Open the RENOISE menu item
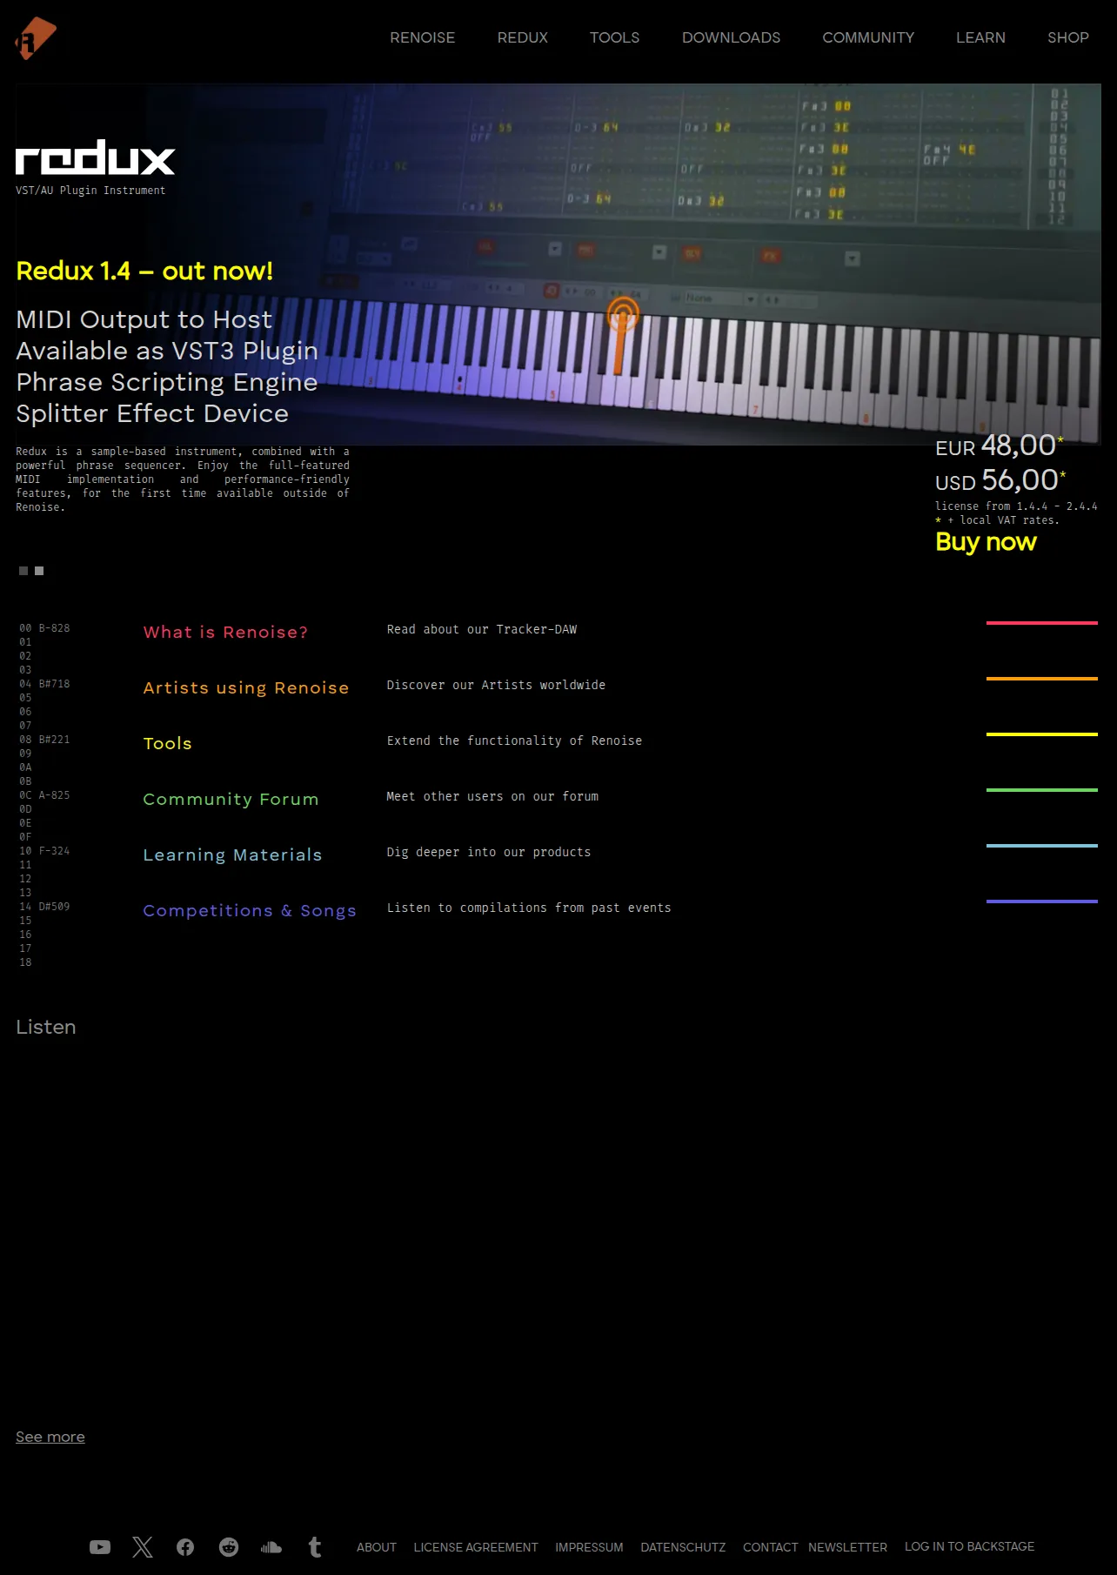The image size is (1117, 1575). (423, 37)
